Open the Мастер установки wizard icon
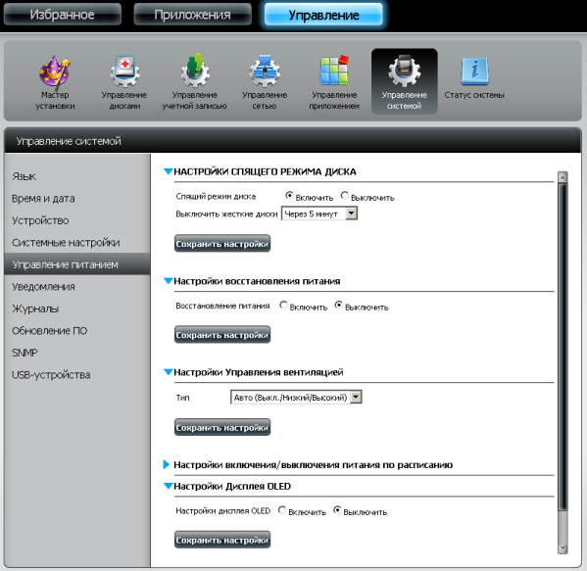This screenshot has width=587, height=571. click(x=55, y=71)
